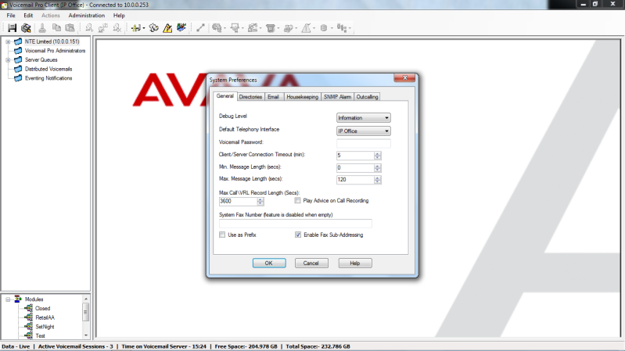The height and width of the screenshot is (351, 625).
Task: Click the icon beside the SetNight module
Action: click(x=28, y=327)
